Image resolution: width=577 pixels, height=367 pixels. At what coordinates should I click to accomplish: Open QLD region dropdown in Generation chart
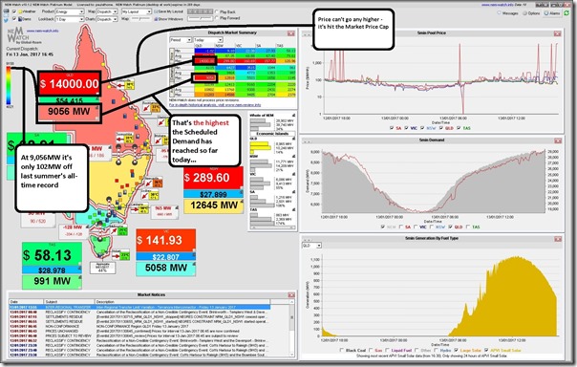point(312,246)
